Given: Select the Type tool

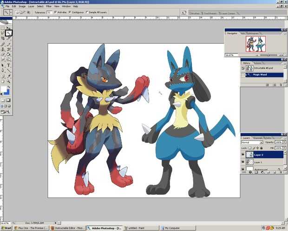Looking at the screenshot, I should (9, 65).
